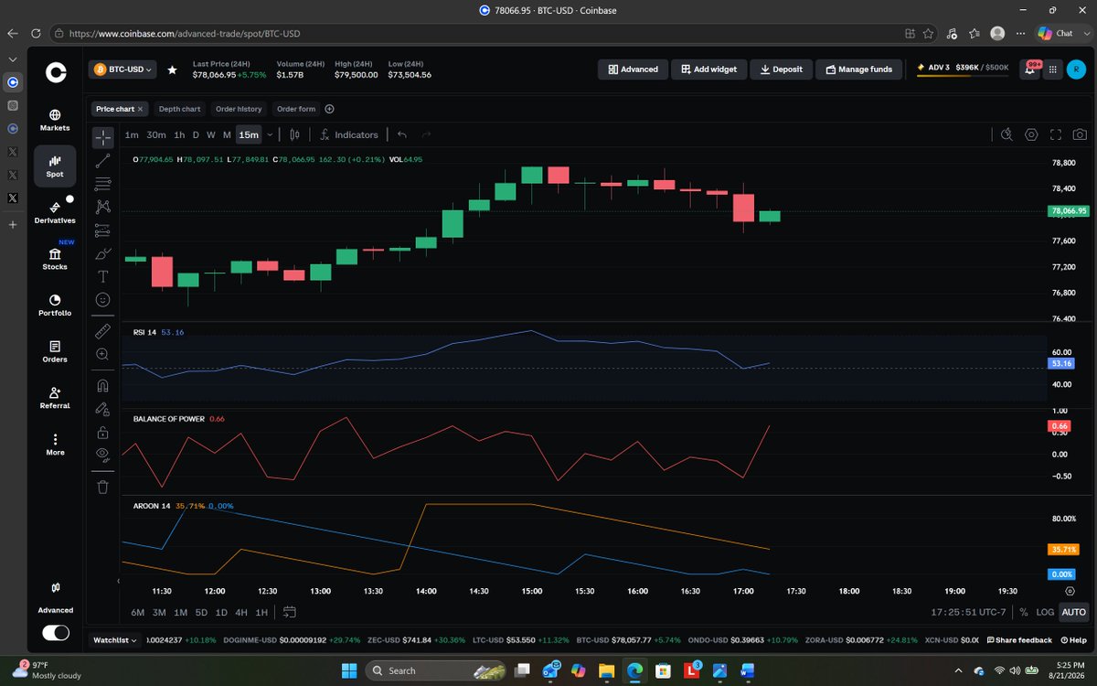Star BTC-USD as favorite
The height and width of the screenshot is (686, 1097).
[x=172, y=70]
